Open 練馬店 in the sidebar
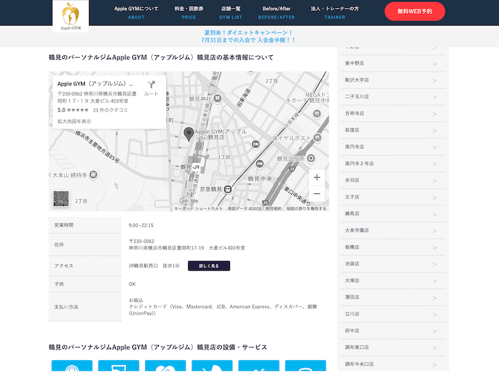The height and width of the screenshot is (373, 499). point(393,213)
